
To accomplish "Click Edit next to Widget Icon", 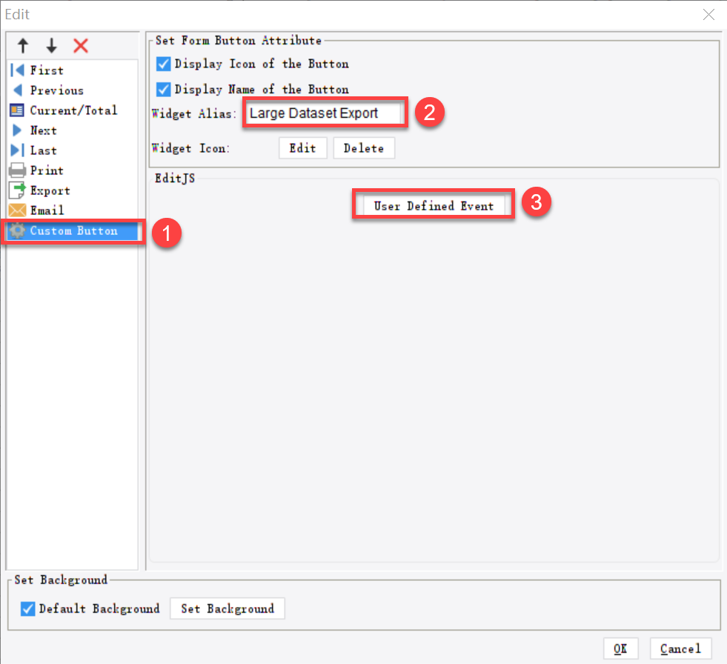I will pos(302,147).
